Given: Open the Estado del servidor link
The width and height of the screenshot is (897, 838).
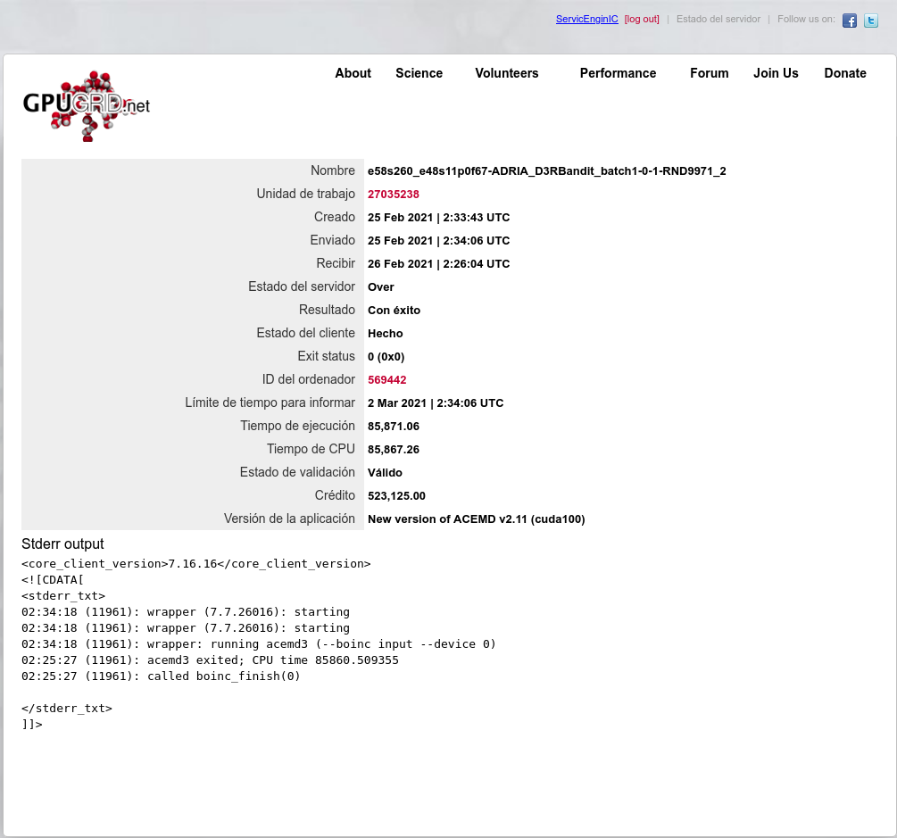Looking at the screenshot, I should tap(718, 19).
